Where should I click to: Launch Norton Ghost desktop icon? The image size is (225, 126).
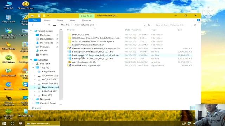[26, 6]
